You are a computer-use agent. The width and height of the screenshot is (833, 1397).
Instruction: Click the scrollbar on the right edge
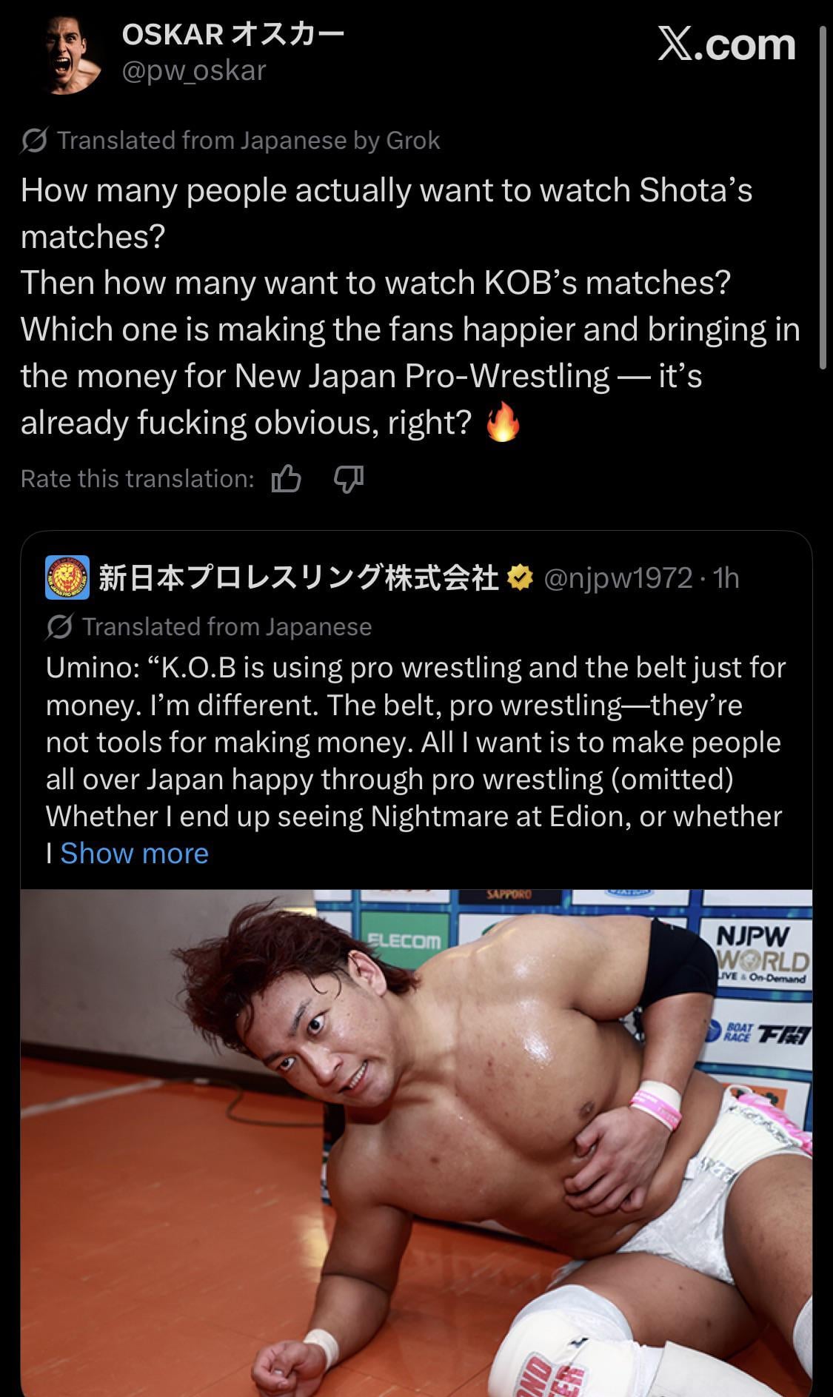[x=823, y=198]
